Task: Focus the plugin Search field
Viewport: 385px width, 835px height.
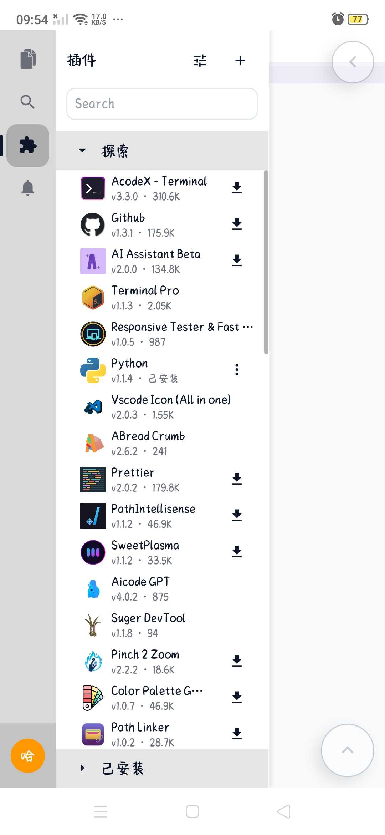Action: tap(162, 104)
